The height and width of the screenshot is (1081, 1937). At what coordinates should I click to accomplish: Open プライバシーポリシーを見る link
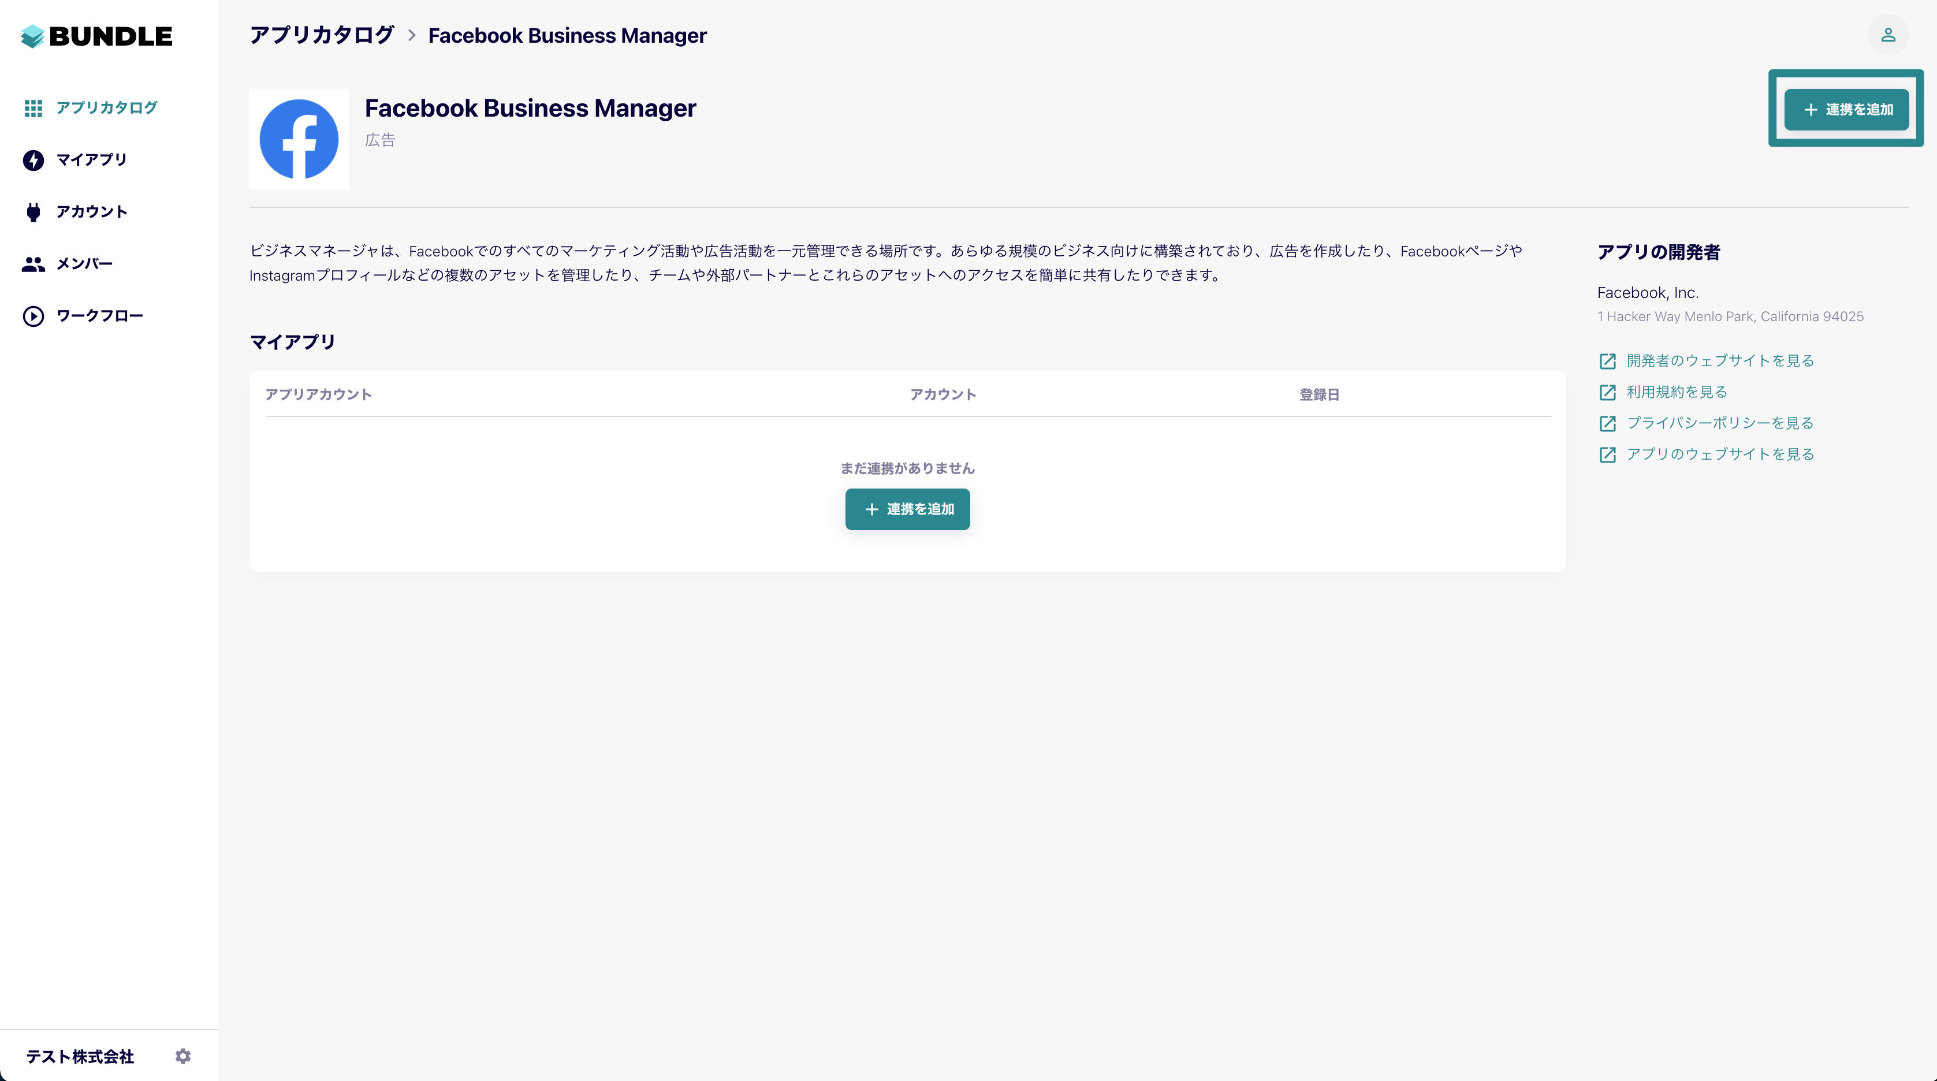pos(1720,423)
